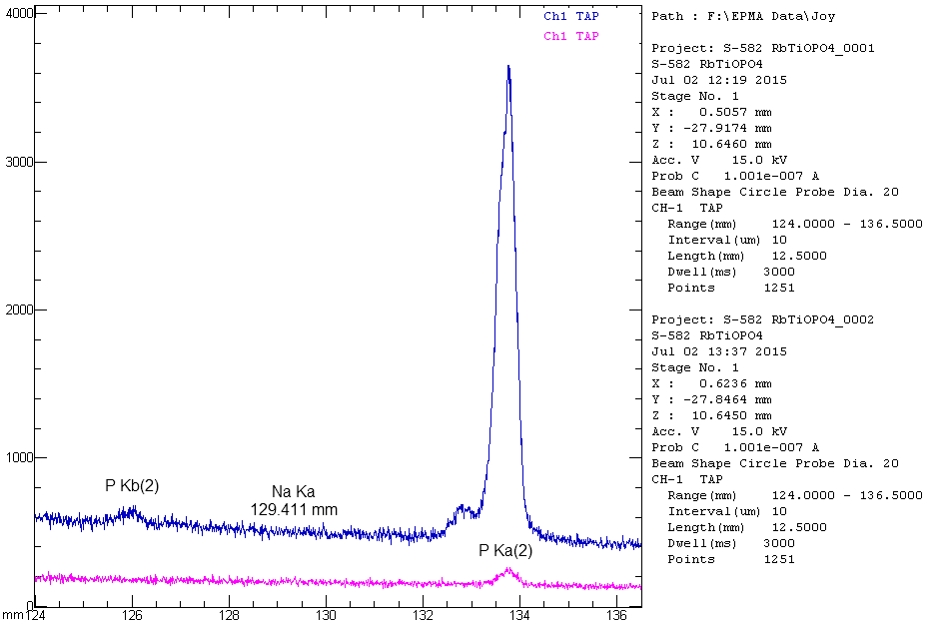Click the small magenta peak near 134 mm
The width and height of the screenshot is (947, 624).
[508, 571]
